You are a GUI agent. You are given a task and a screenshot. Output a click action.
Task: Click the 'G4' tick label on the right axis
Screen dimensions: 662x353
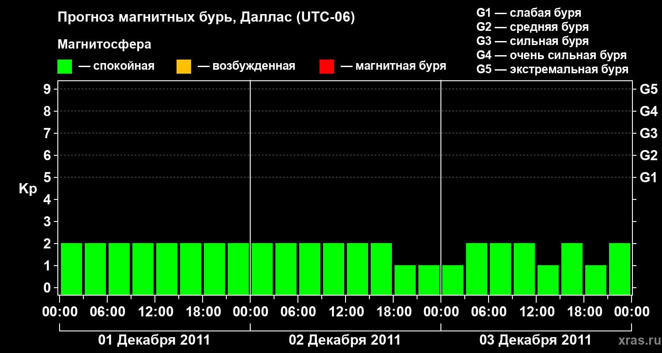(648, 111)
